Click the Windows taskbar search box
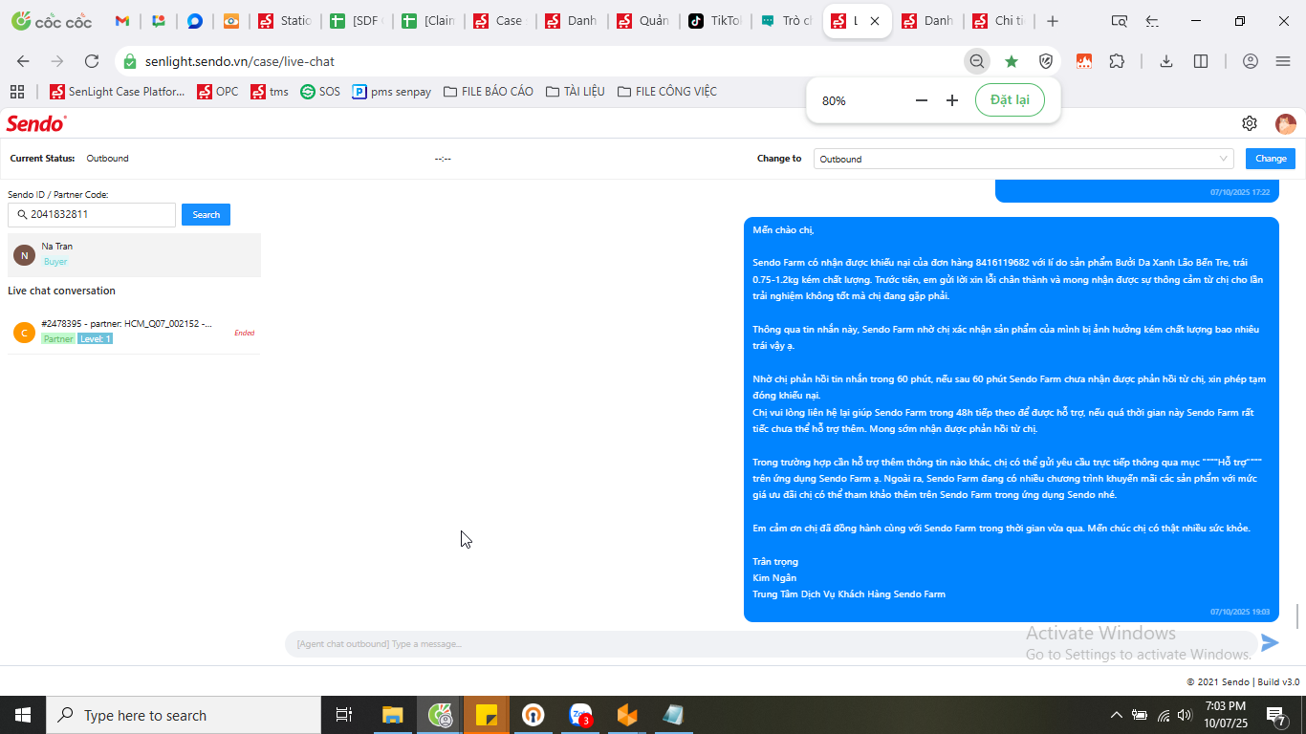 184,715
